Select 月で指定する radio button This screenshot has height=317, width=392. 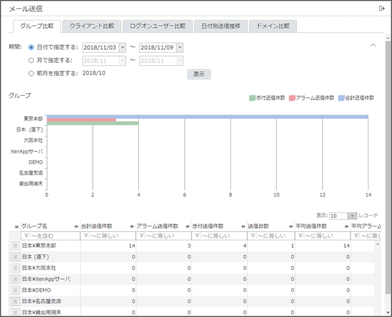(x=31, y=60)
